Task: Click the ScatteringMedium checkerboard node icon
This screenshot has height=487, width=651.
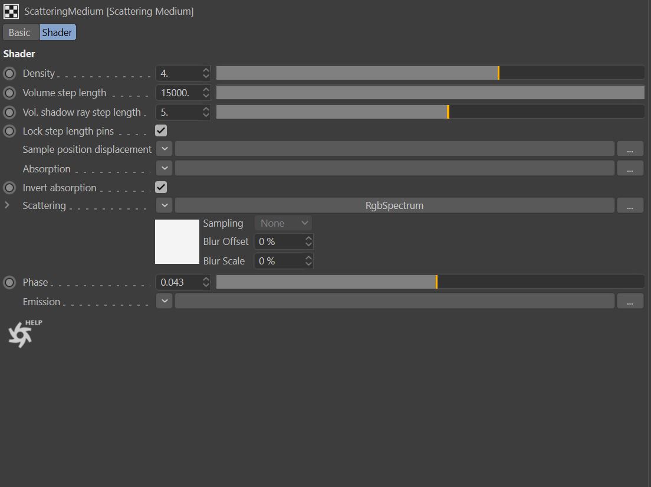Action: coord(11,11)
